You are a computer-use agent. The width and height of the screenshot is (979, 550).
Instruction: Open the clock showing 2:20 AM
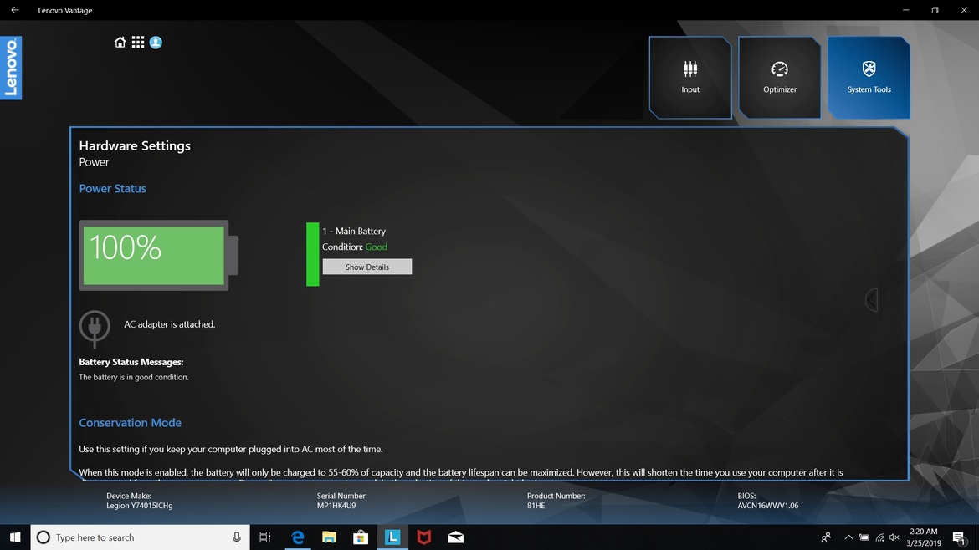pyautogui.click(x=924, y=537)
